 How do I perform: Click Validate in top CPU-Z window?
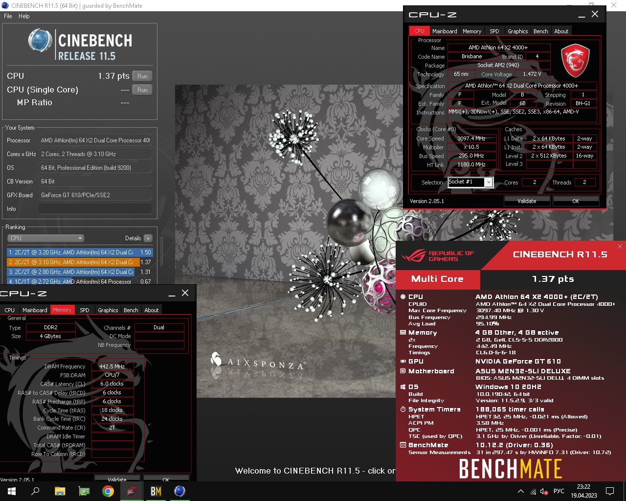tap(527, 201)
